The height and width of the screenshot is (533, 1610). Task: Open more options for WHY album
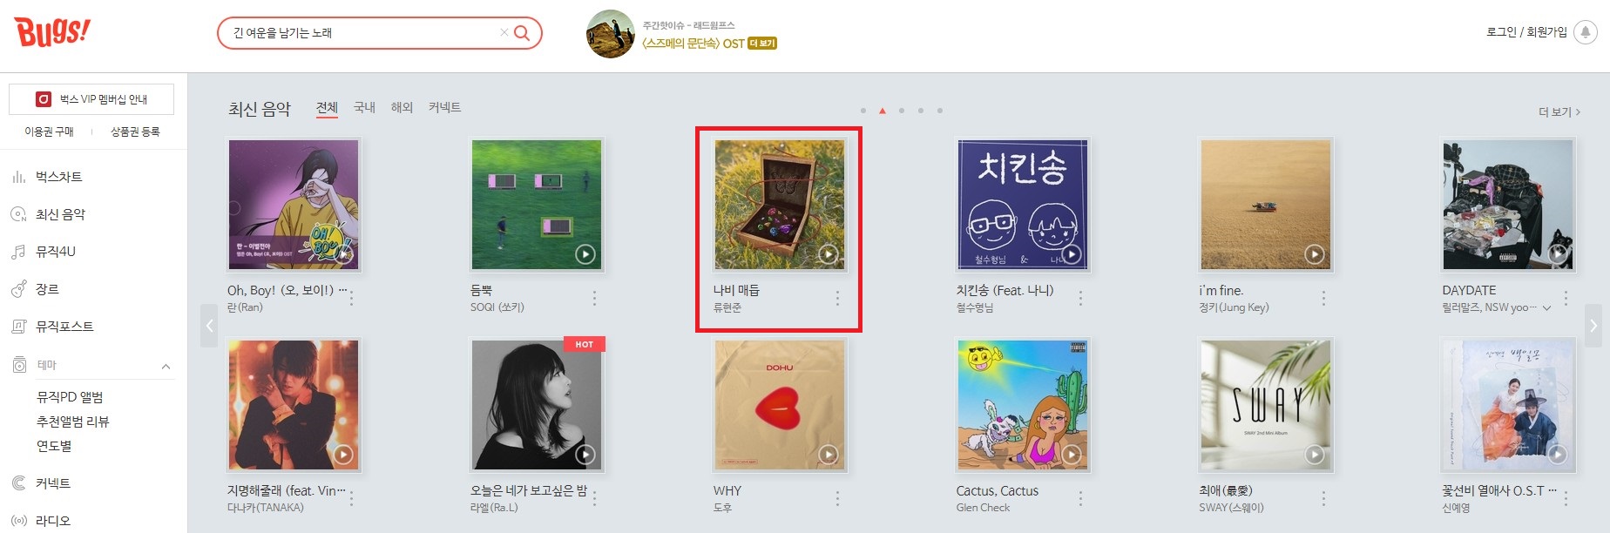(x=837, y=498)
